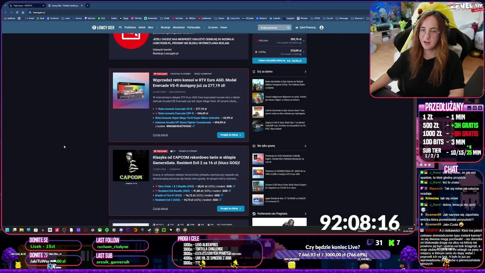The width and height of the screenshot is (485, 273).
Task: Click Czytaj więcej under the Evercade article
Action: pyautogui.click(x=160, y=135)
